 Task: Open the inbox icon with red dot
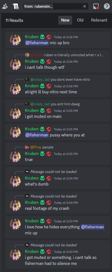(96, 7)
